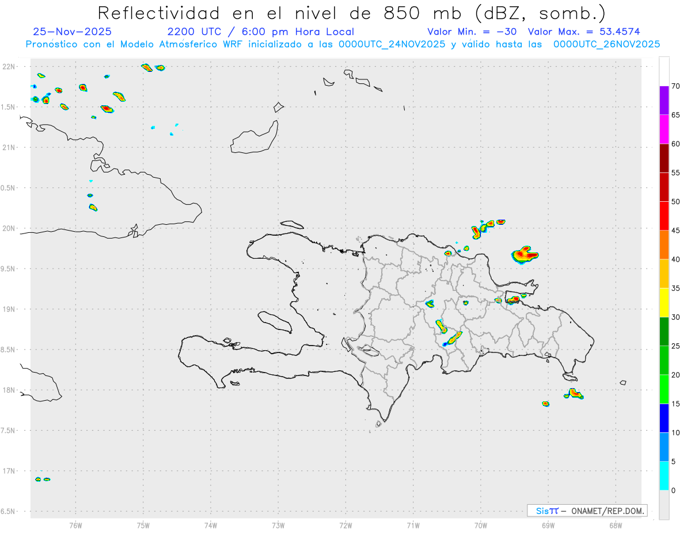This screenshot has height=533, width=691.
Task: Click the 'SisTT - ONAMET/REP.DOM.' label box
Action: click(587, 511)
